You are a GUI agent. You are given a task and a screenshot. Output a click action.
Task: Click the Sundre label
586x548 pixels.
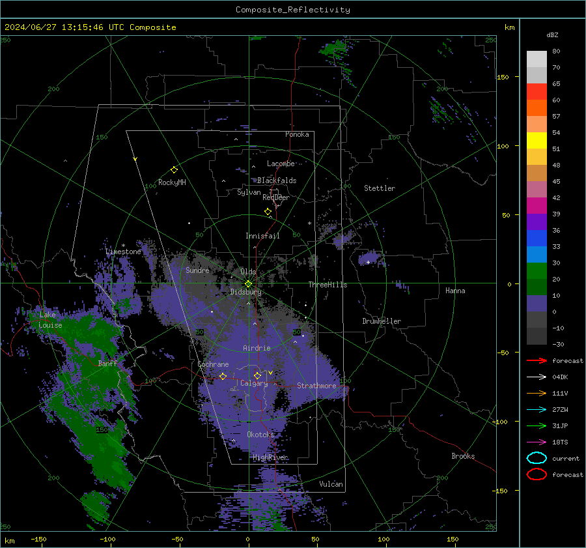[x=197, y=270]
